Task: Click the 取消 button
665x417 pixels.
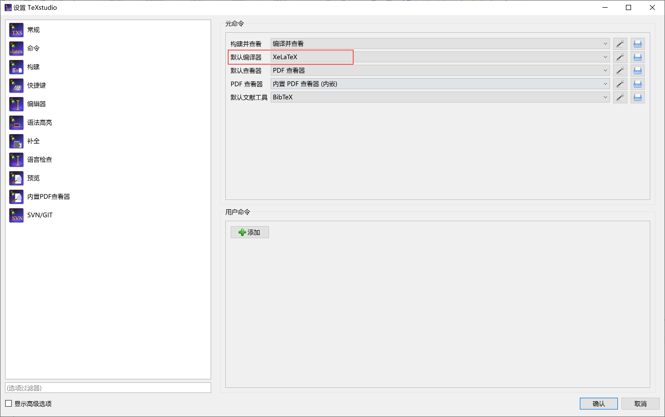Action: [x=640, y=404]
